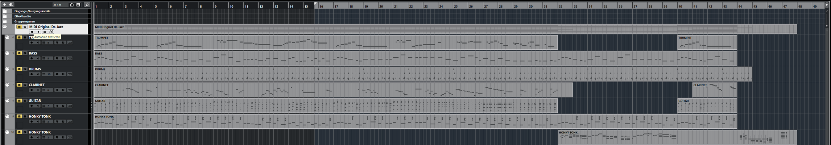Toggle Read automation on BASS track
Screen dimensions: 831x145
pyautogui.click(x=57, y=58)
